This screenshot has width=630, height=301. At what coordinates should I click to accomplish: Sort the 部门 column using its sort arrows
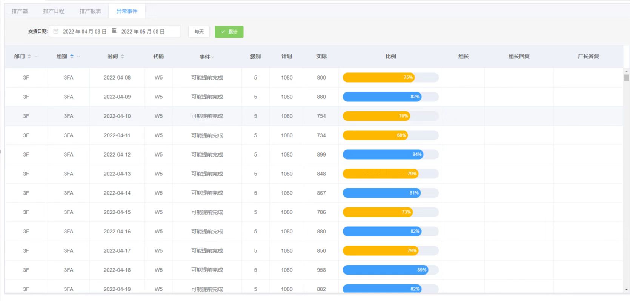point(29,57)
